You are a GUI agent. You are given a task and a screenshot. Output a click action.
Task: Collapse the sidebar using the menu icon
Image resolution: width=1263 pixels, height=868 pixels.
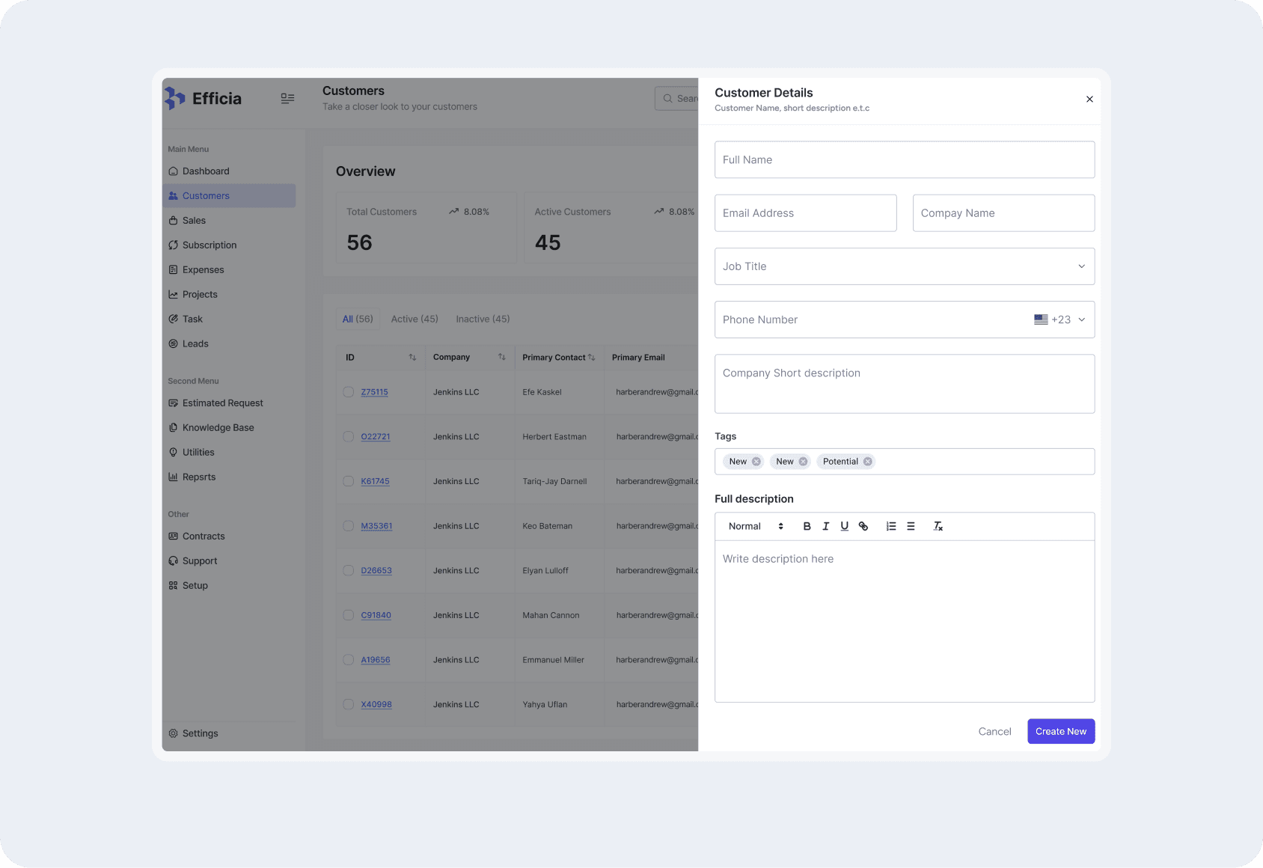coord(287,98)
